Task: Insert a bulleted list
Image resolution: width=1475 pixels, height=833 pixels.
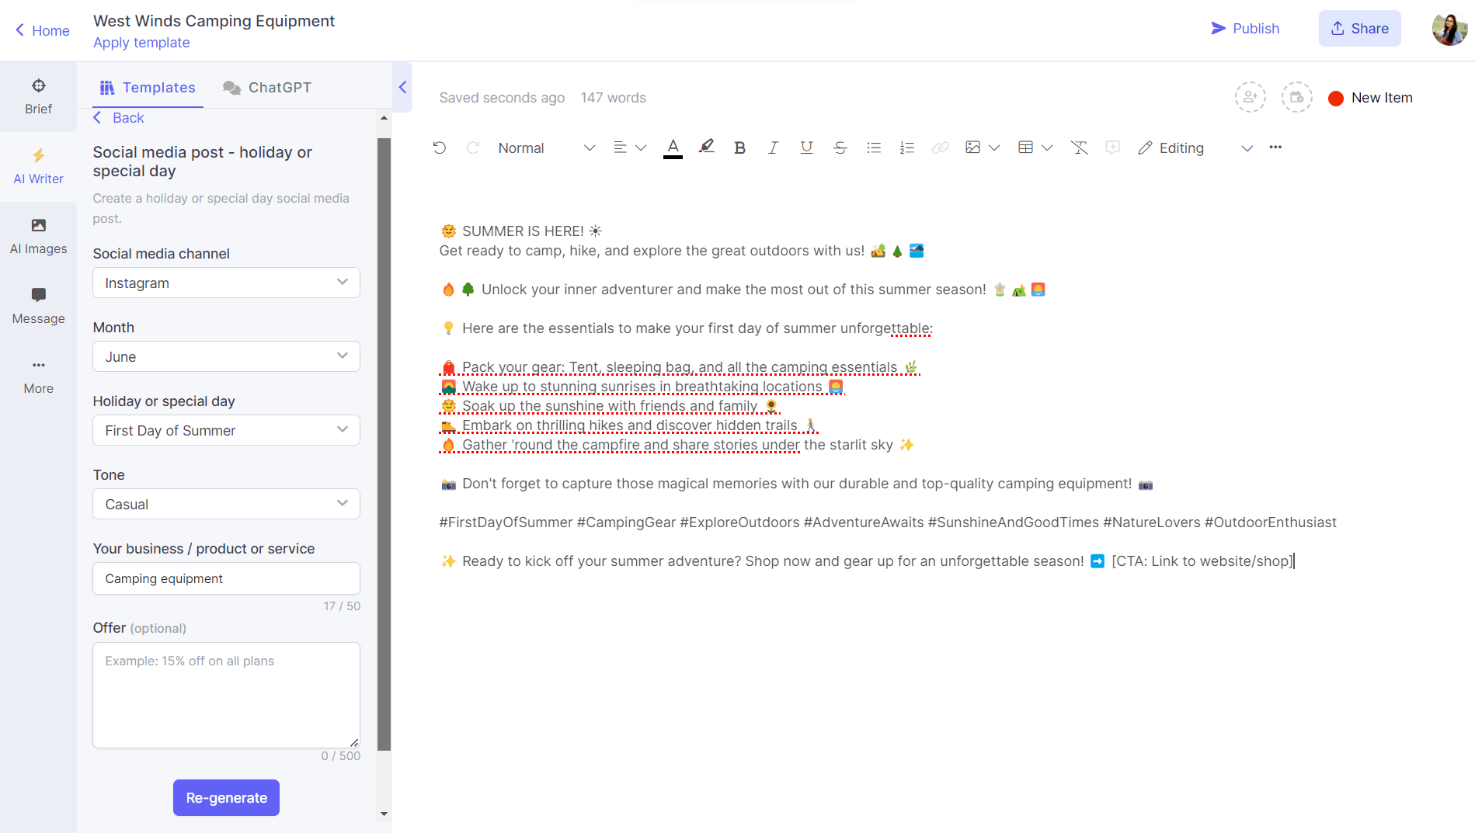Action: point(874,148)
